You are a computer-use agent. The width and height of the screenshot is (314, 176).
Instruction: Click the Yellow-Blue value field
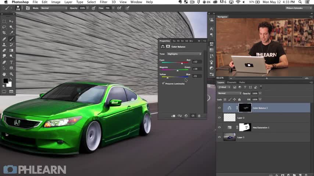click(197, 76)
